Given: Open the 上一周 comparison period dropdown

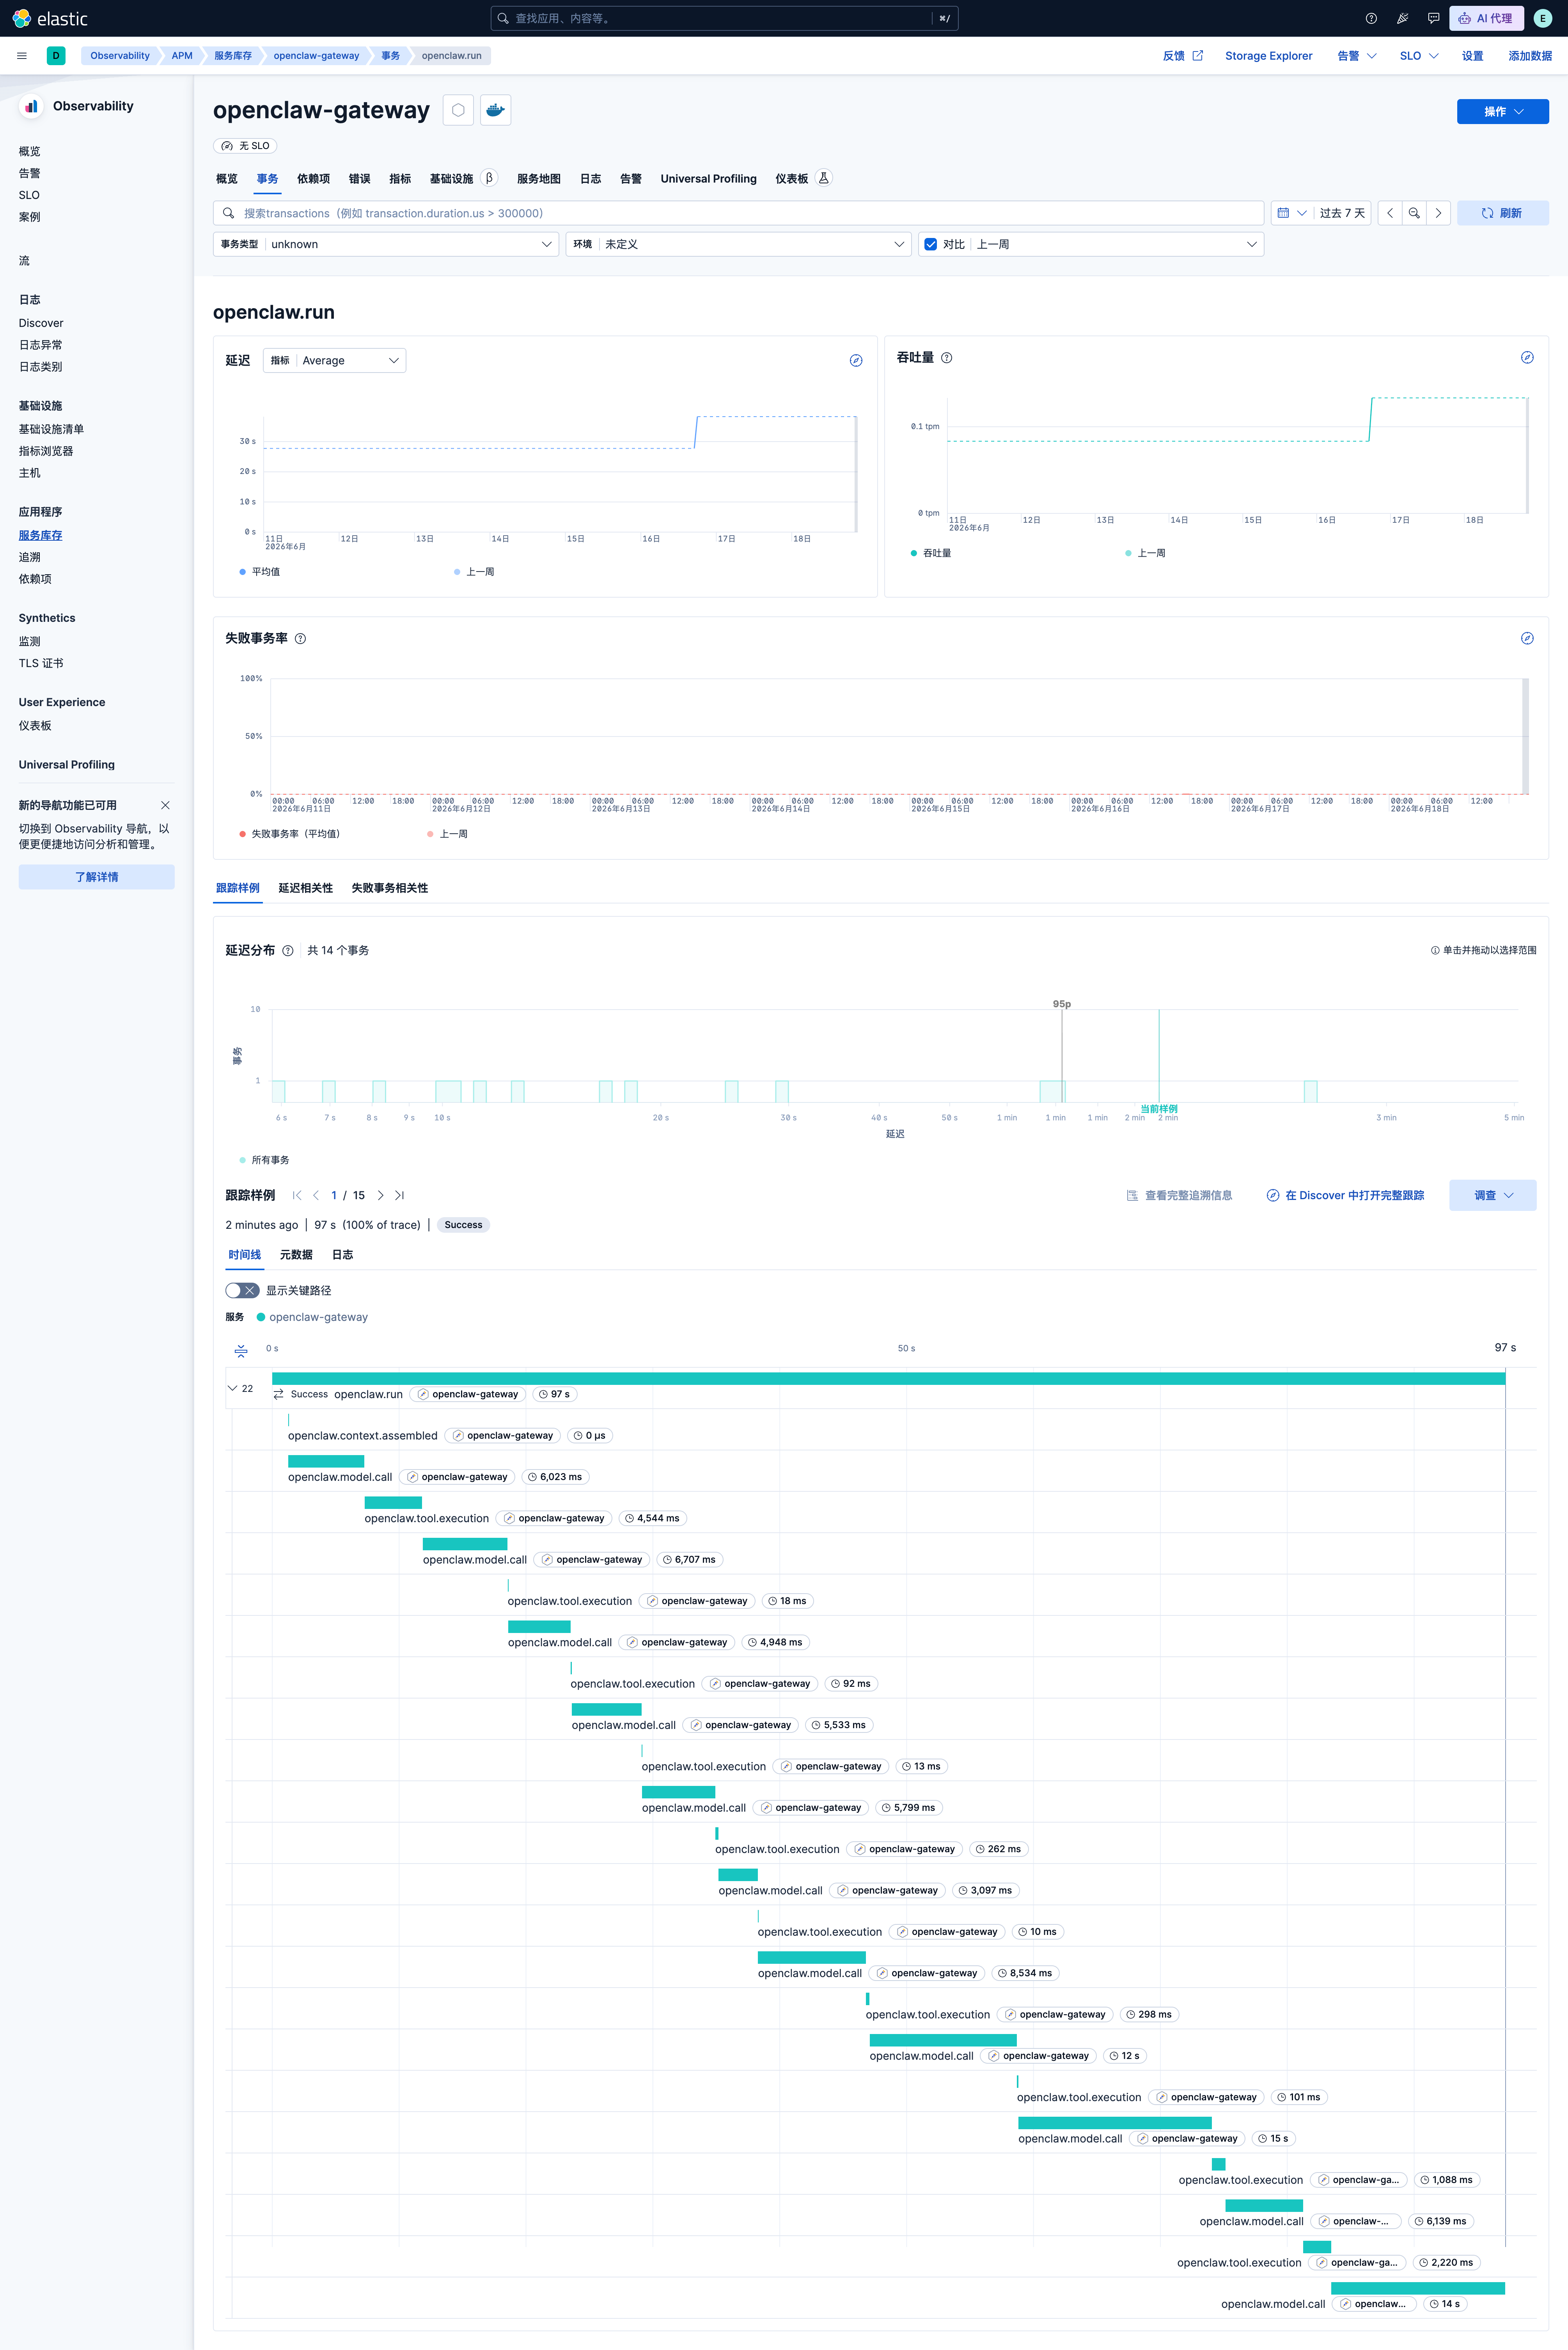Looking at the screenshot, I should click(1117, 244).
